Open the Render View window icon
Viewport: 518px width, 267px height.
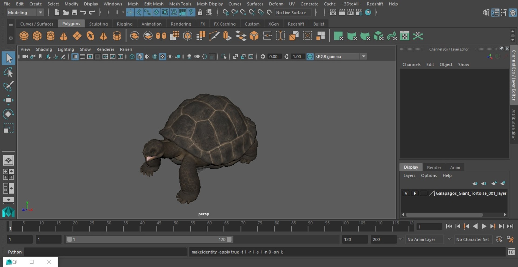[x=333, y=12]
